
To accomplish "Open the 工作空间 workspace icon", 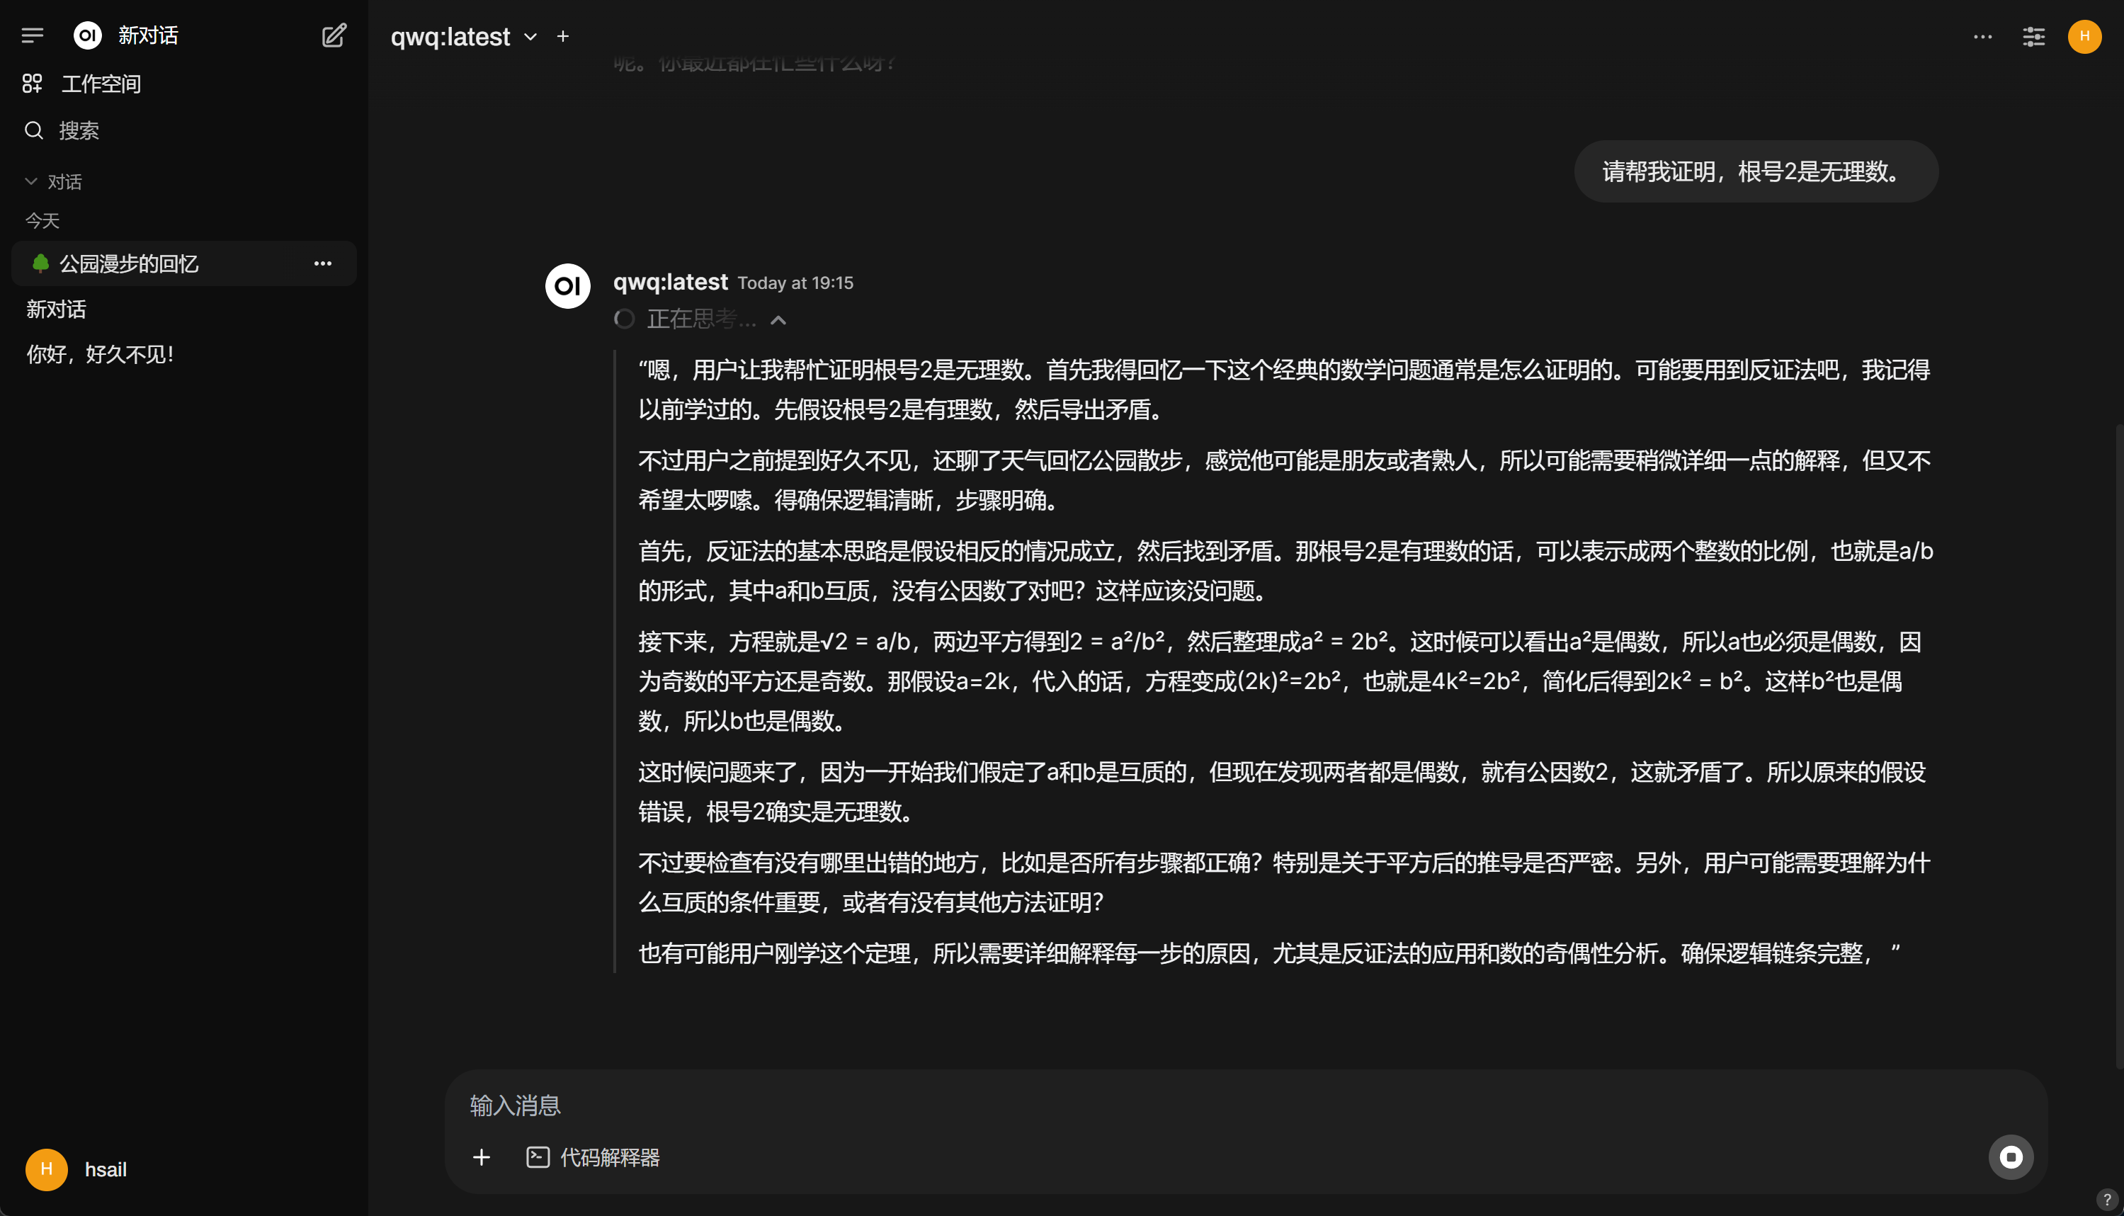I will click(x=33, y=84).
